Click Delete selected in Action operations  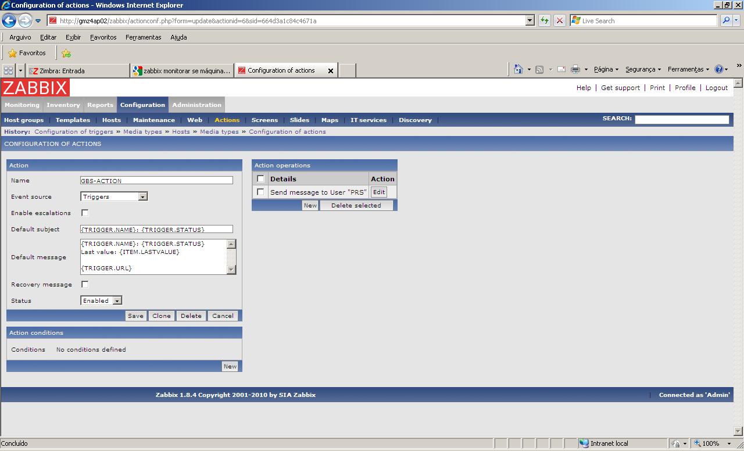tap(356, 206)
